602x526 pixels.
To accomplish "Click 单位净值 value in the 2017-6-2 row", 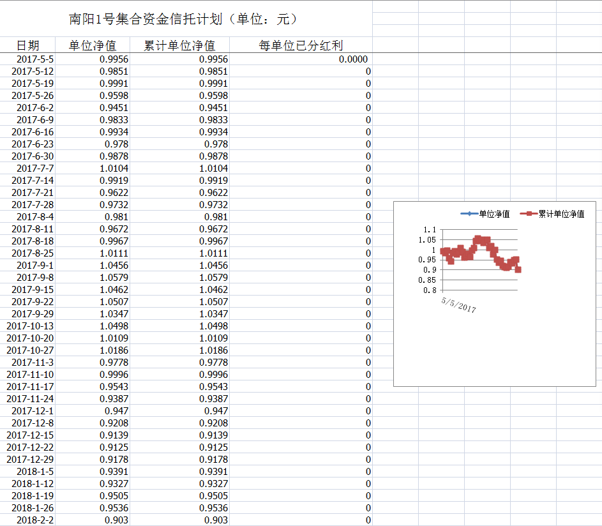I will pyautogui.click(x=114, y=108).
